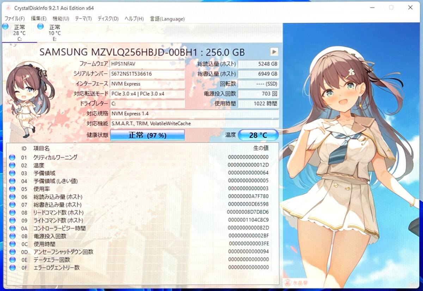Select the E: drive tab at 10 °C
This screenshot has width=423, height=291.
(x=54, y=33)
